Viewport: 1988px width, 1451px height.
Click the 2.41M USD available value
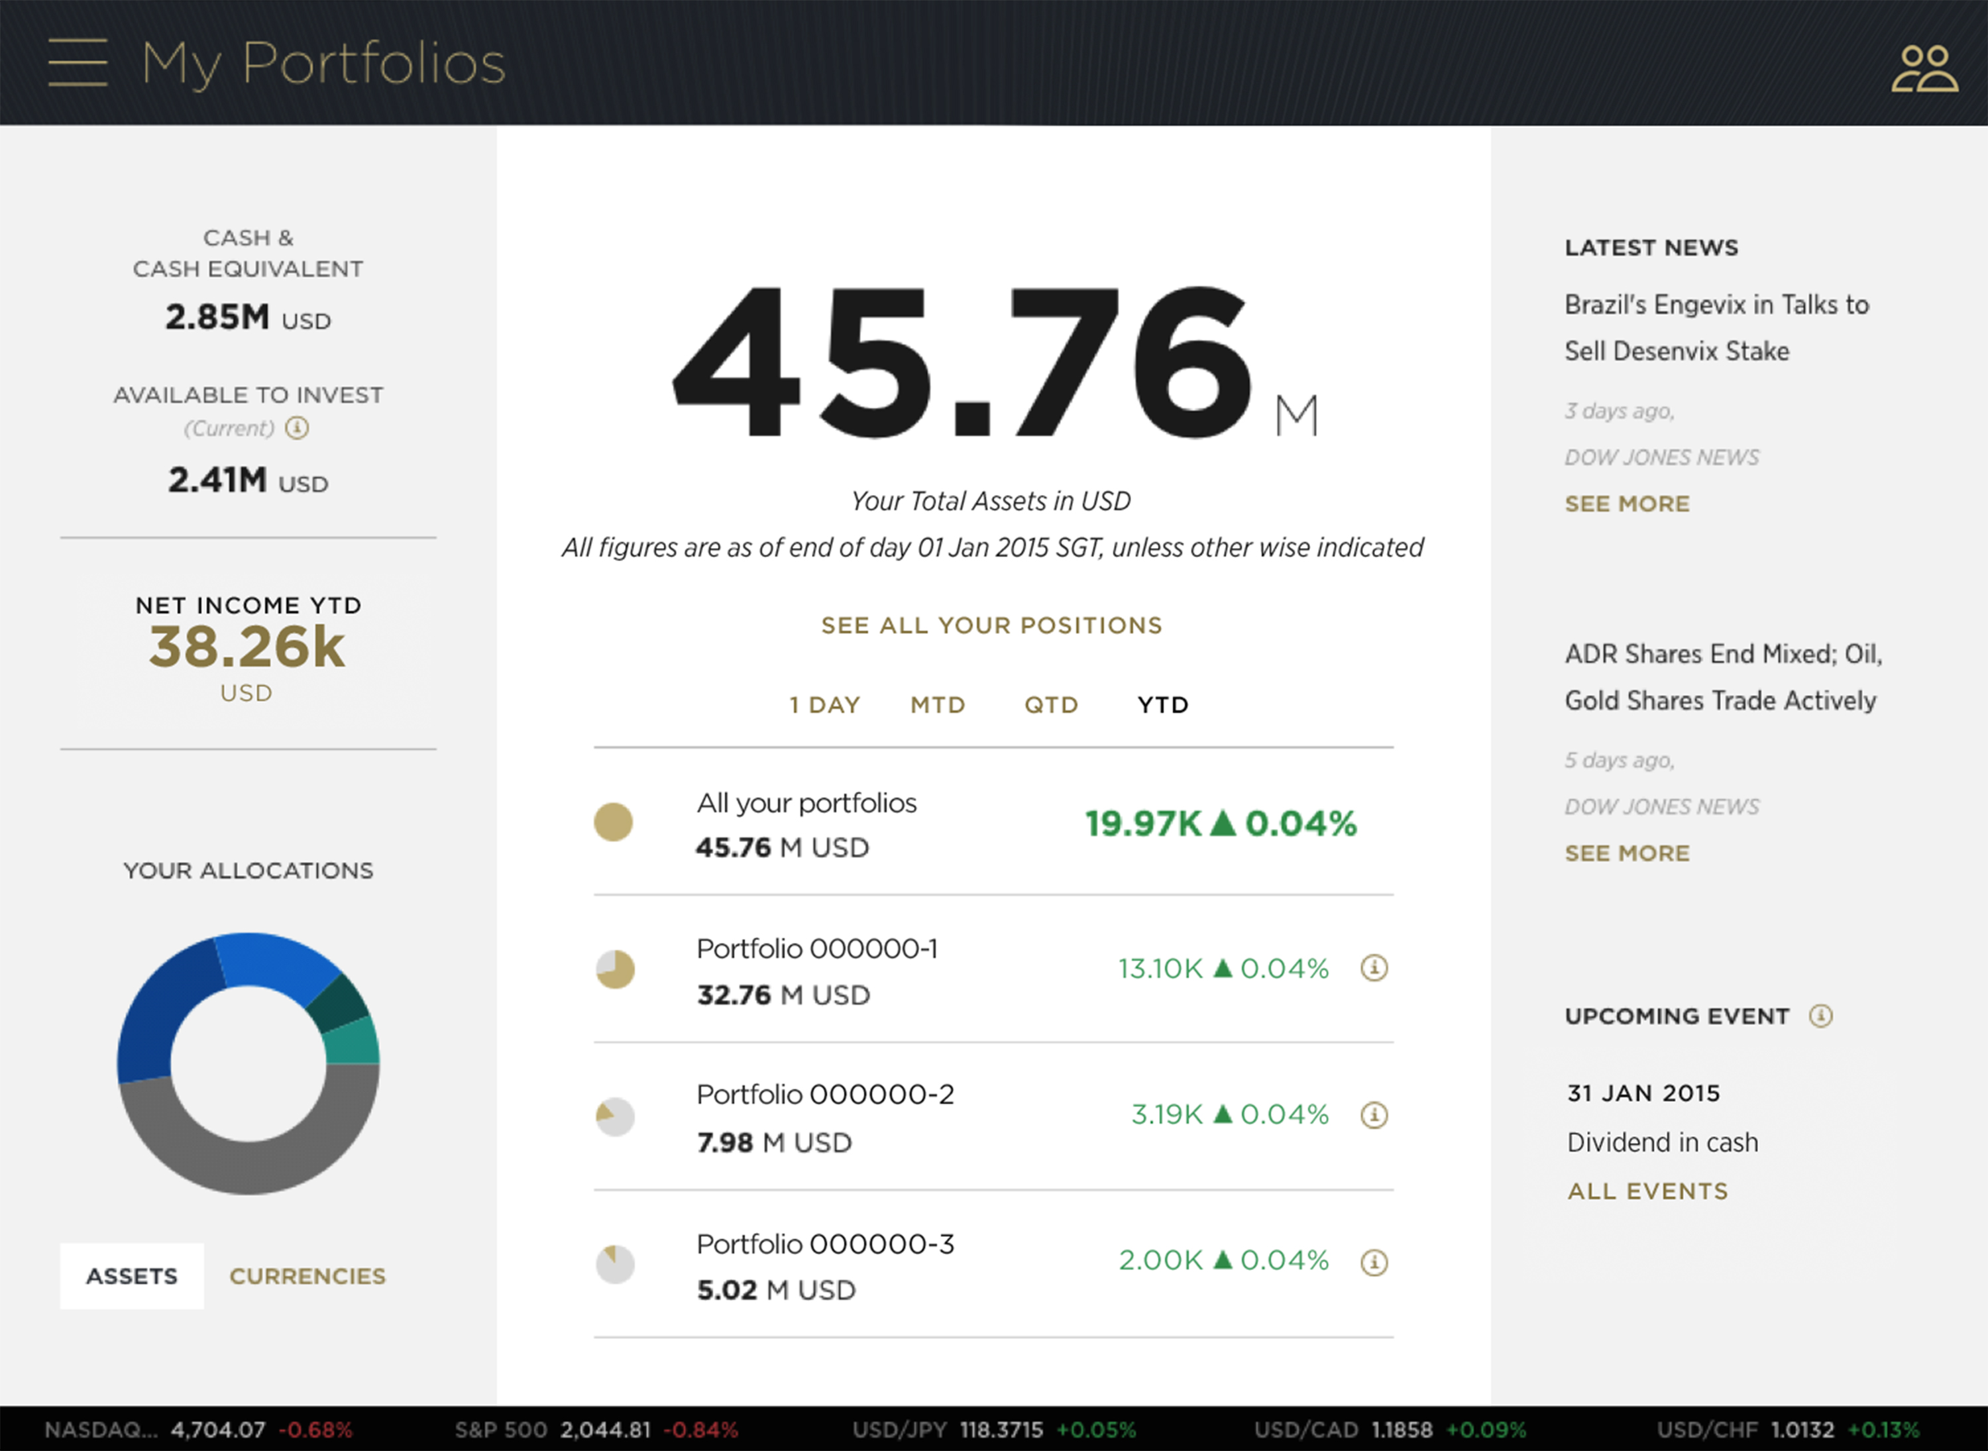click(x=248, y=480)
